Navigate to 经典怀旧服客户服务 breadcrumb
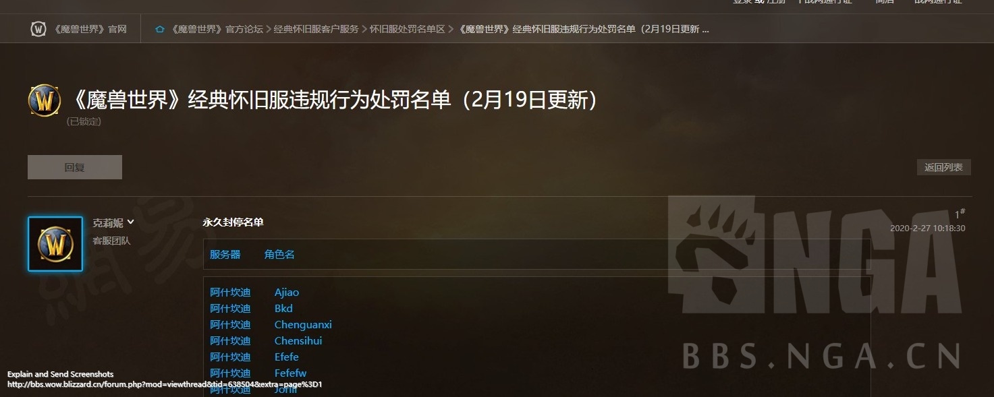Viewport: 994px width, 397px height. point(316,30)
